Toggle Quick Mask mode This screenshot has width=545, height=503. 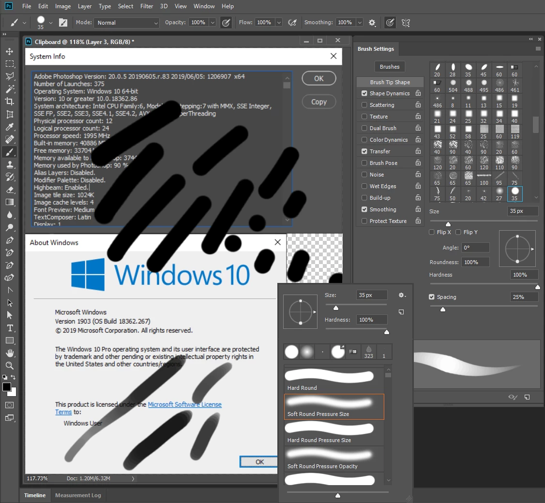click(x=10, y=405)
